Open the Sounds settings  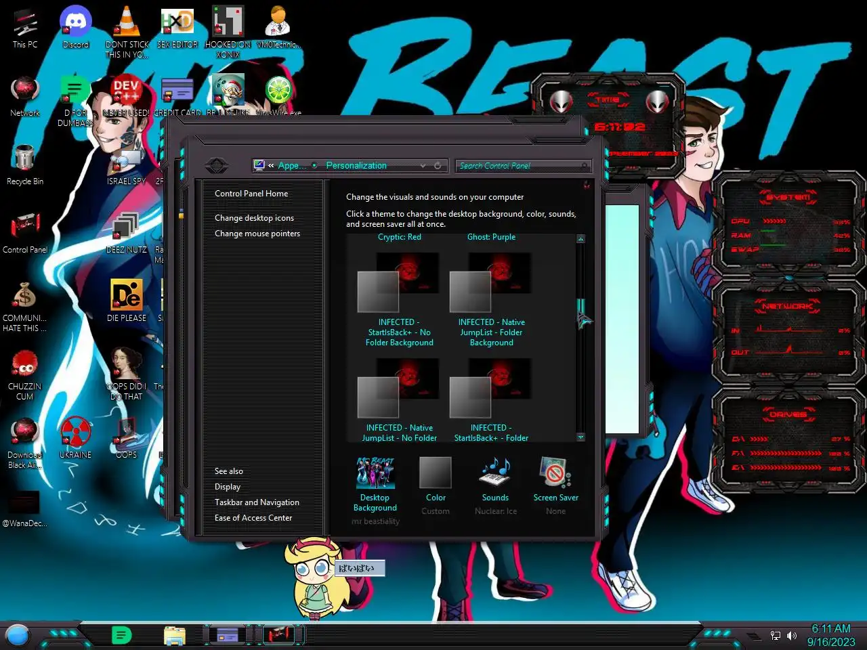pos(495,485)
